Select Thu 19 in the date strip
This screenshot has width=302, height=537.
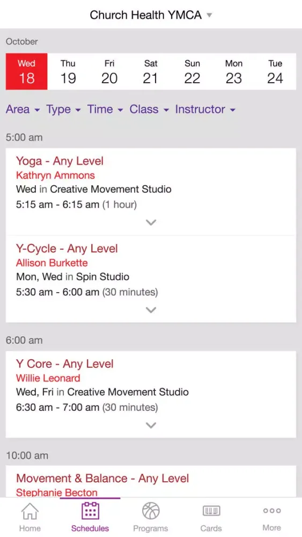pyautogui.click(x=68, y=71)
